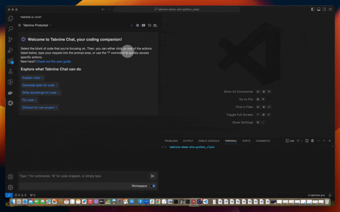Switch to the DEBUG CONSOLE tab
Image resolution: width=340 pixels, height=212 pixels.
pos(209,141)
